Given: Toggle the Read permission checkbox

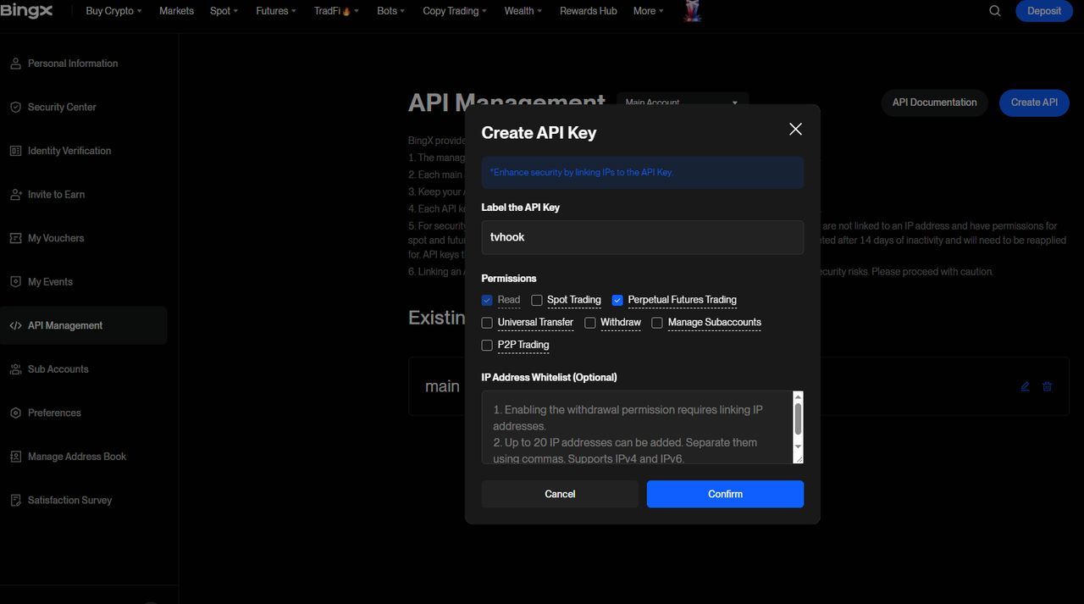Looking at the screenshot, I should 487,300.
